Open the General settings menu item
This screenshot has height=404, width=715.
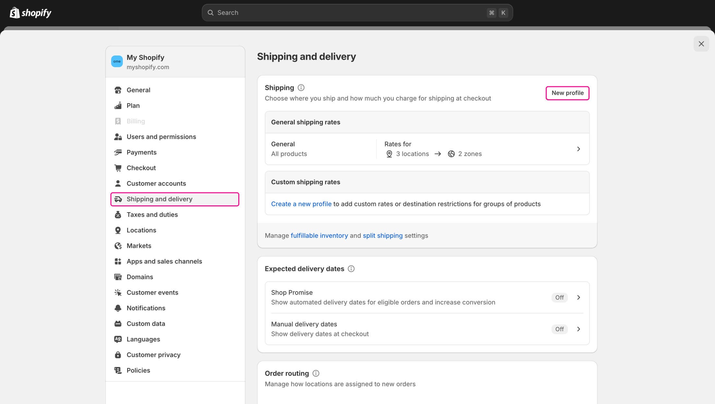pos(175,90)
